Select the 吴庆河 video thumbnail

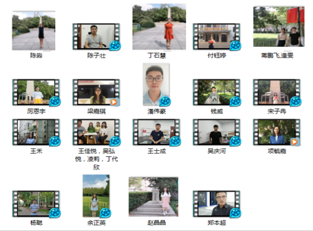pos(215,132)
